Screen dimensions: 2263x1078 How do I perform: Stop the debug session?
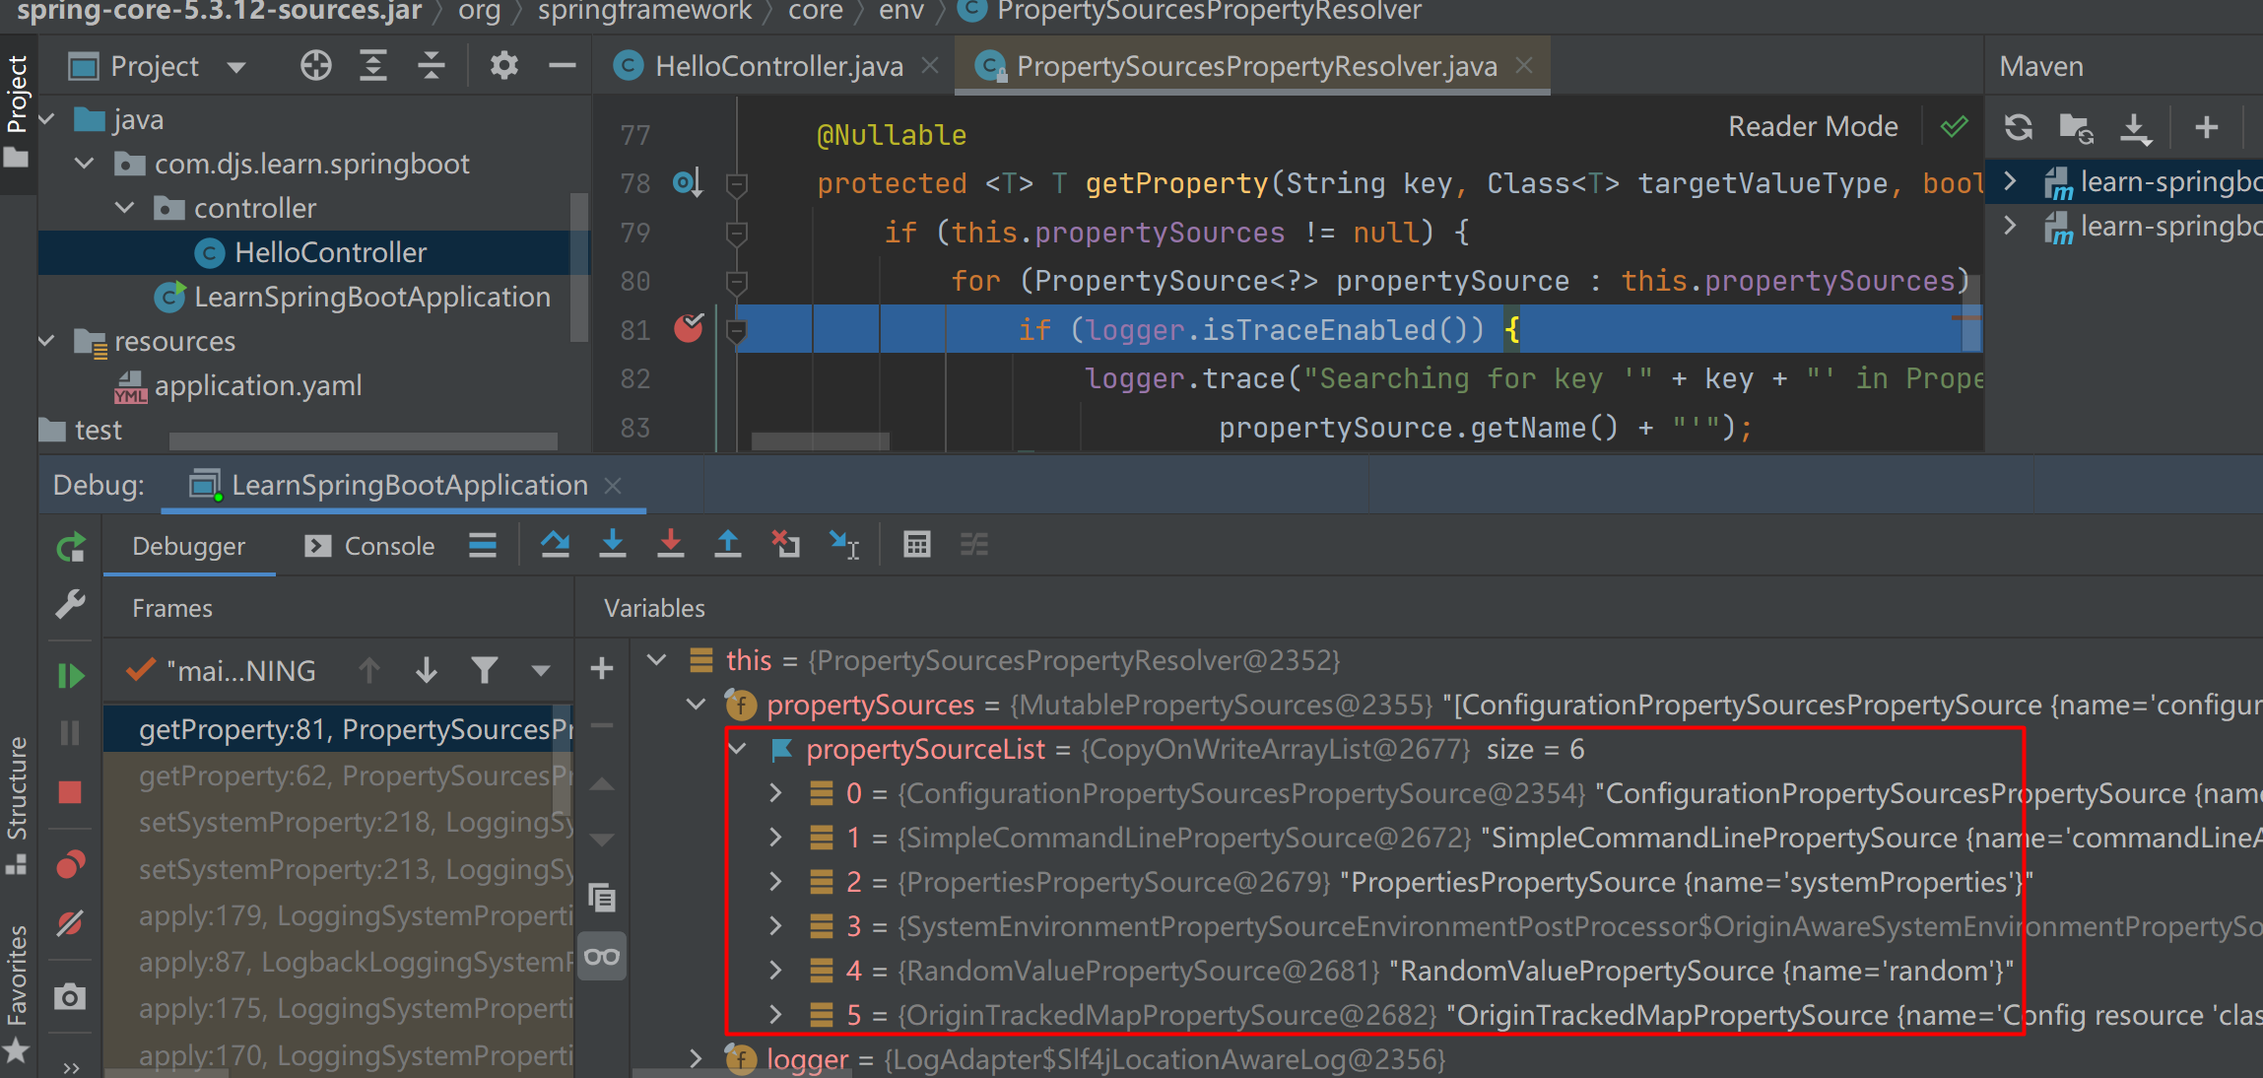pos(70,793)
